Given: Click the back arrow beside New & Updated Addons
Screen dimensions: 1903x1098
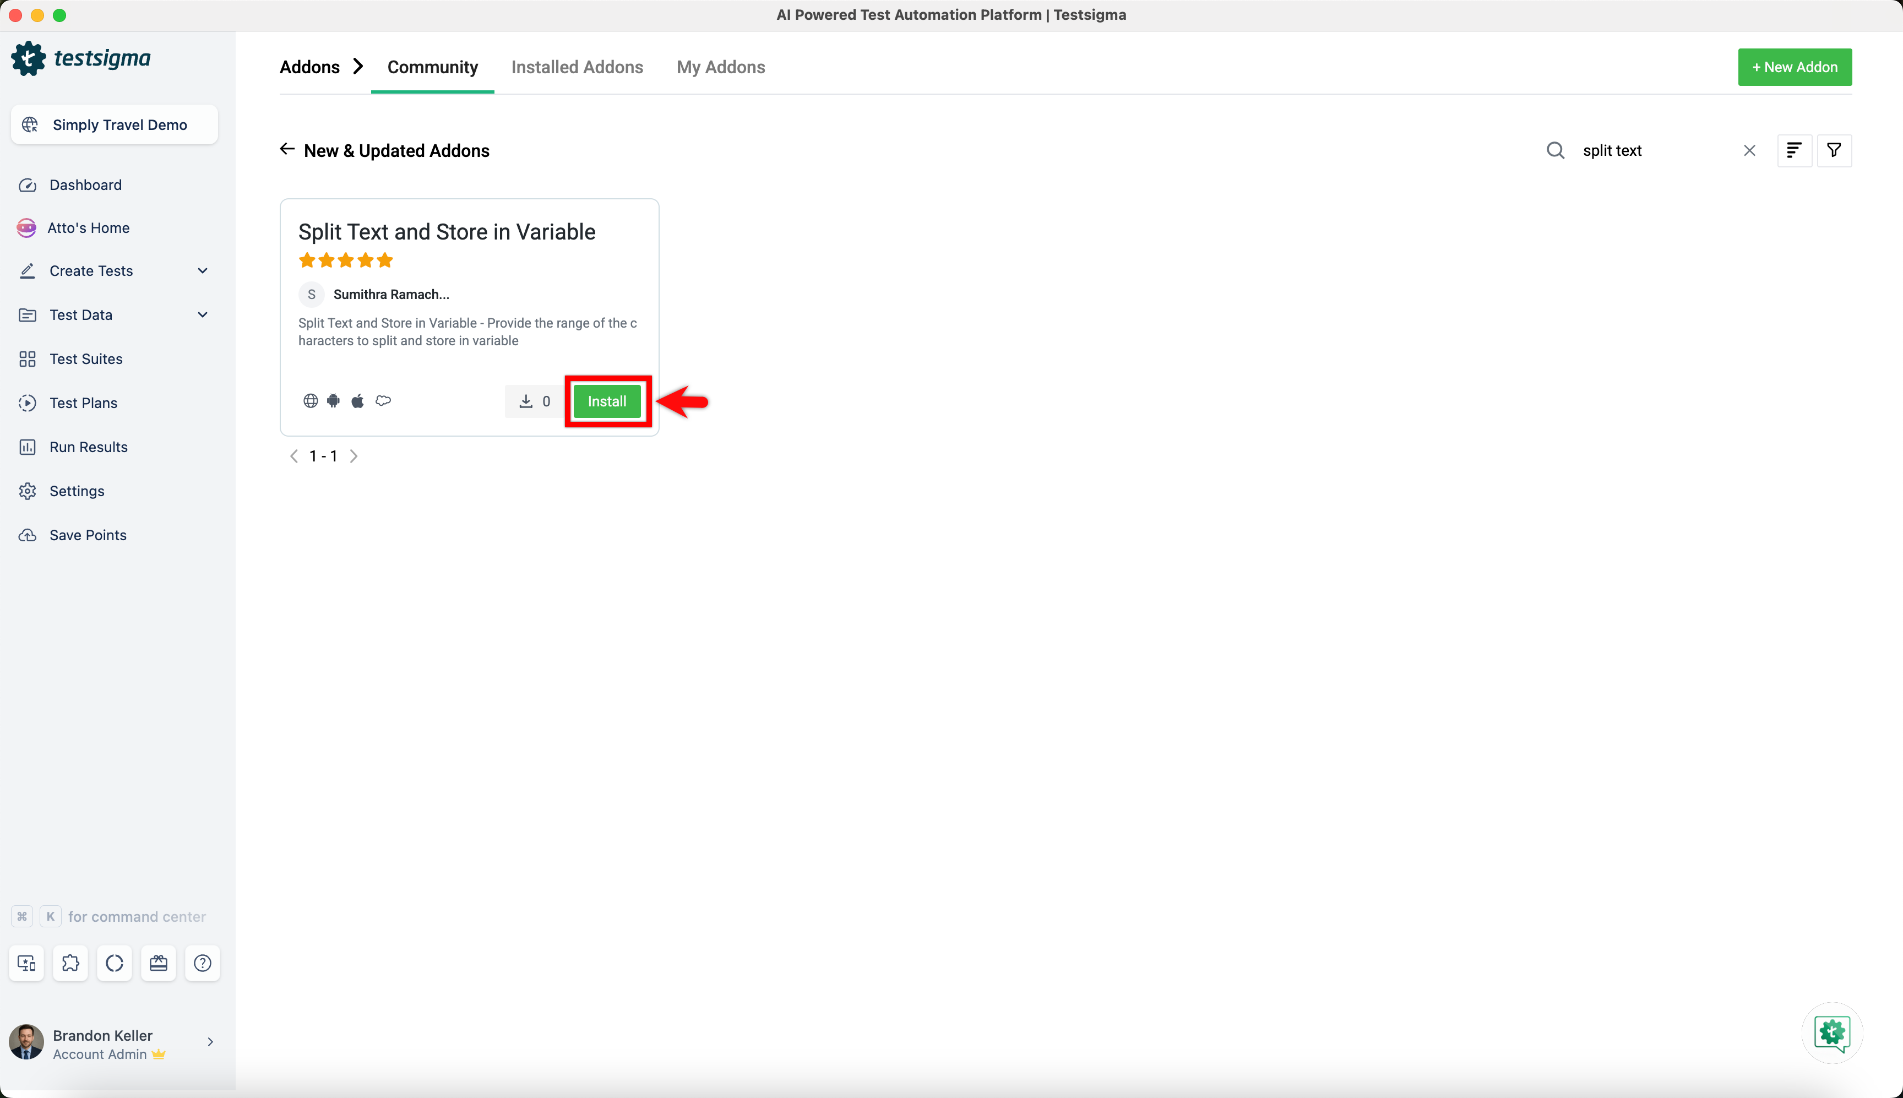Looking at the screenshot, I should click(286, 149).
